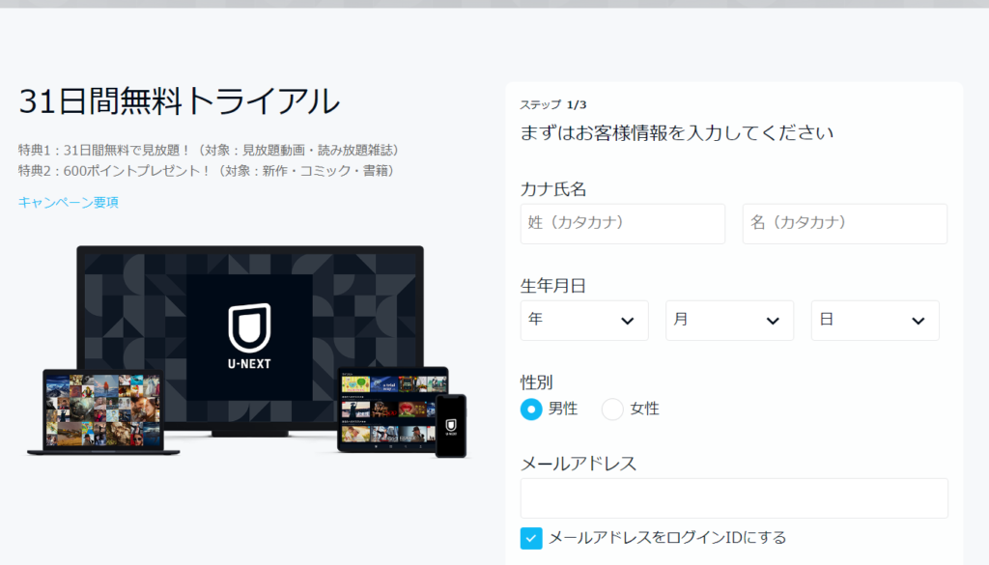This screenshot has width=989, height=565.
Task: Click the 名（カタカナ） input field
Action: (844, 223)
